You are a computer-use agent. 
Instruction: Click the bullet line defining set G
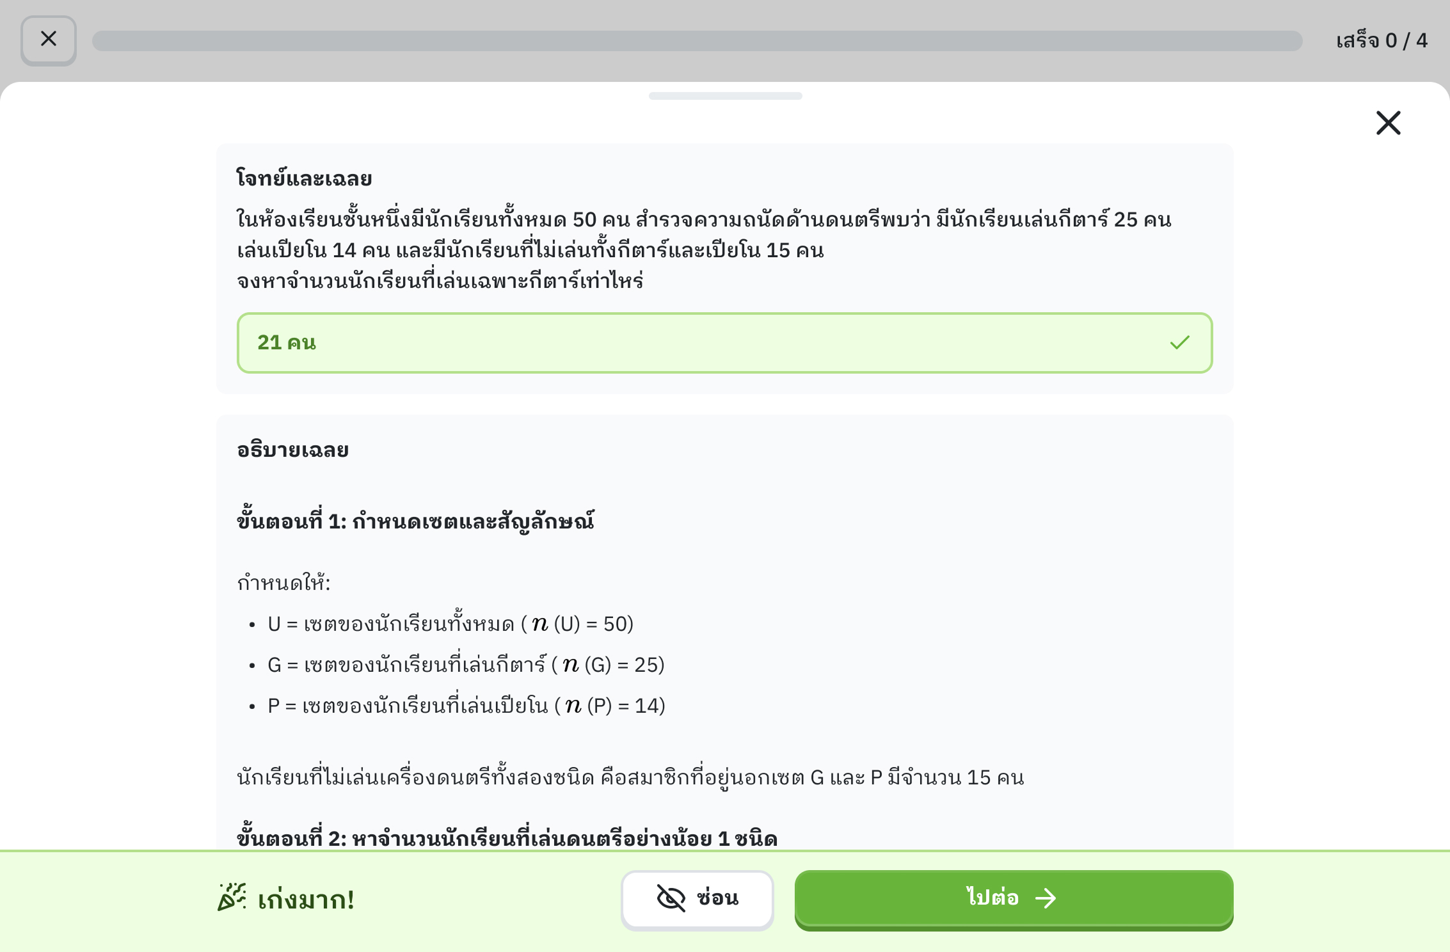pyautogui.click(x=466, y=665)
